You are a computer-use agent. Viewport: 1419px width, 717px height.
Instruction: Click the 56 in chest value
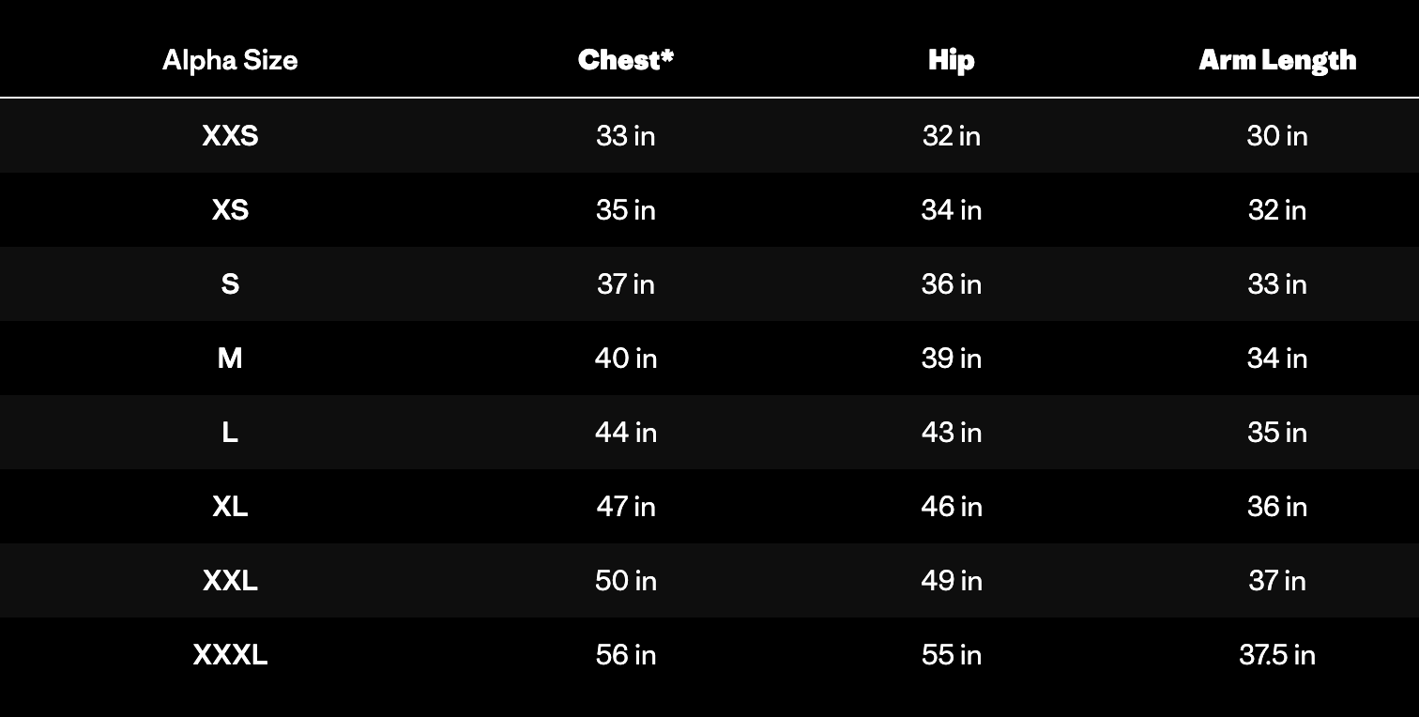point(626,655)
